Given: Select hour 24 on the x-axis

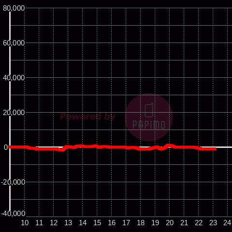Looking at the screenshot, I should point(227,223).
